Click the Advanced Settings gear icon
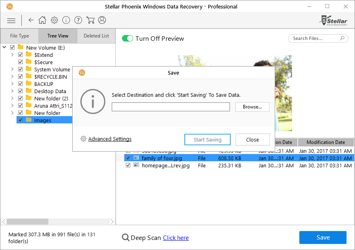This screenshot has height=250, width=355. [84, 139]
